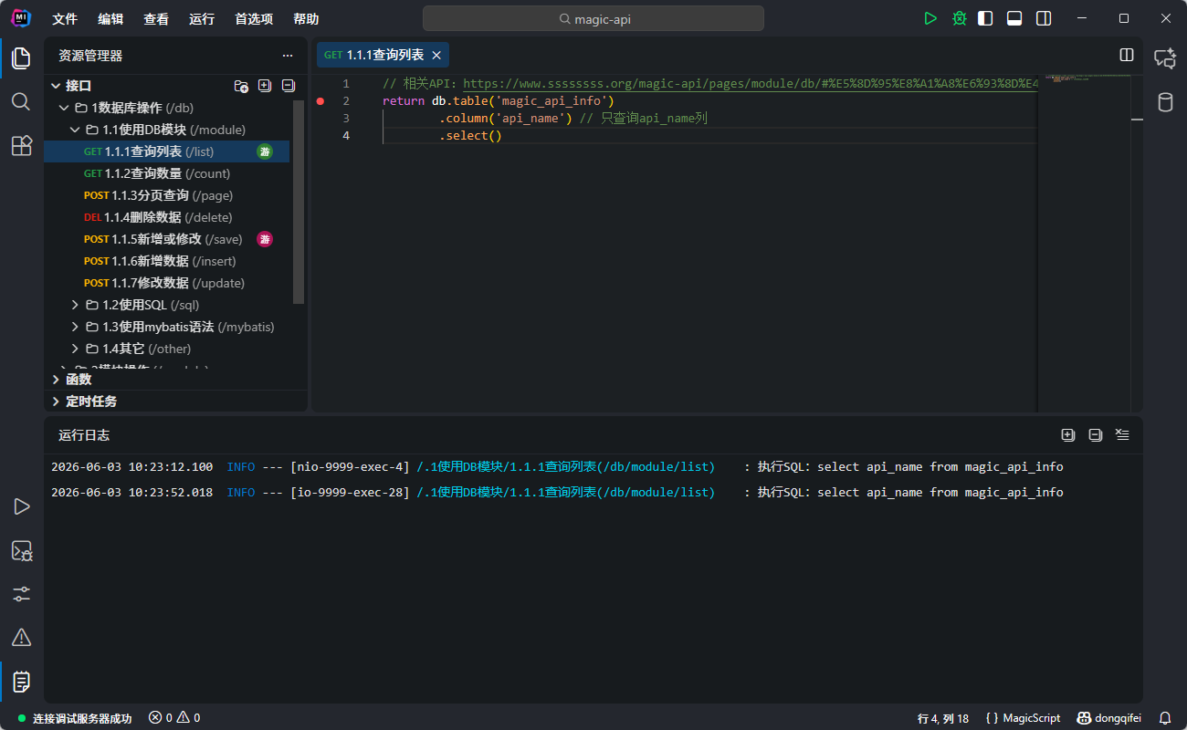This screenshot has width=1187, height=730.
Task: Clear the 运行日志 log output
Action: point(1123,435)
